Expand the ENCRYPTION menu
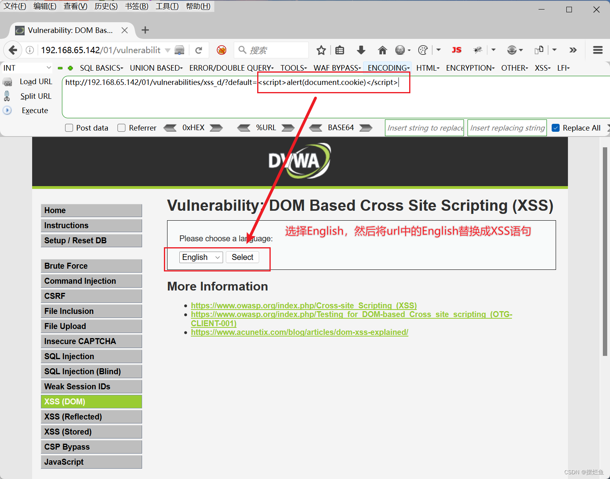Image resolution: width=610 pixels, height=479 pixels. click(470, 68)
